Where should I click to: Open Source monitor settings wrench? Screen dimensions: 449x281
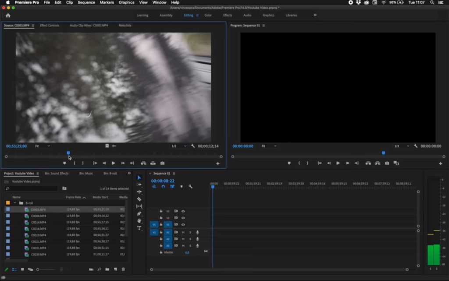[193, 146]
